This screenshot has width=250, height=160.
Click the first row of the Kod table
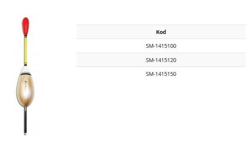(x=161, y=46)
